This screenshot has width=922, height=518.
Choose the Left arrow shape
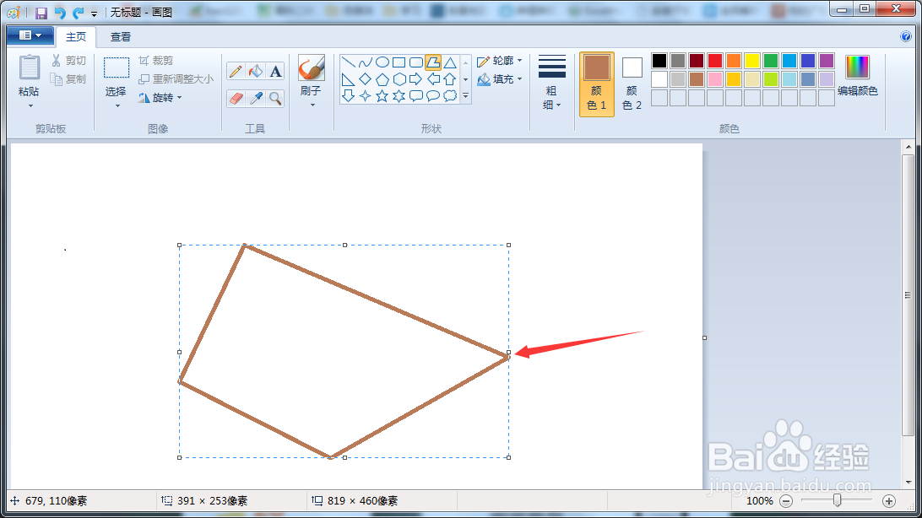[x=433, y=79]
